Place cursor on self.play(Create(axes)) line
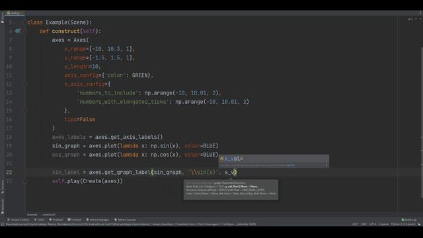423x238 pixels. point(87,181)
